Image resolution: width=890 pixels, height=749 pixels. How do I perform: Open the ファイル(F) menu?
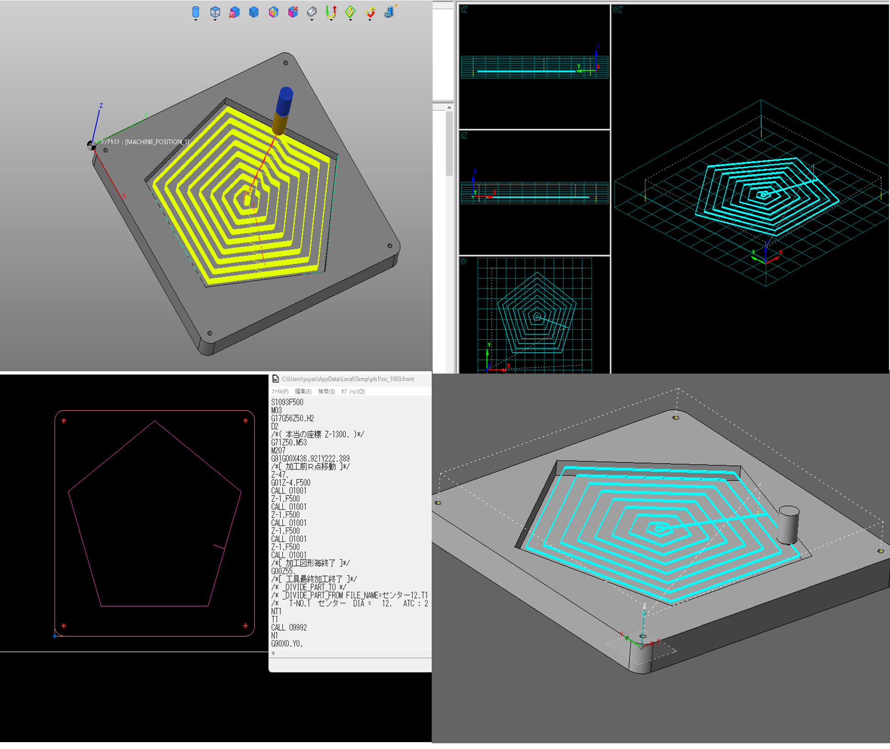coord(280,391)
